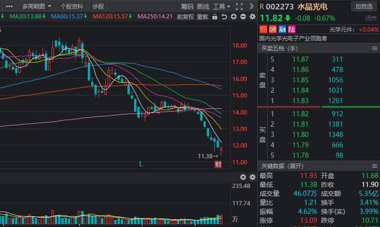Image resolution: width=380 pixels, height=227 pixels.
Task: Open the 多周期图 dropdown
Action: coord(36,7)
